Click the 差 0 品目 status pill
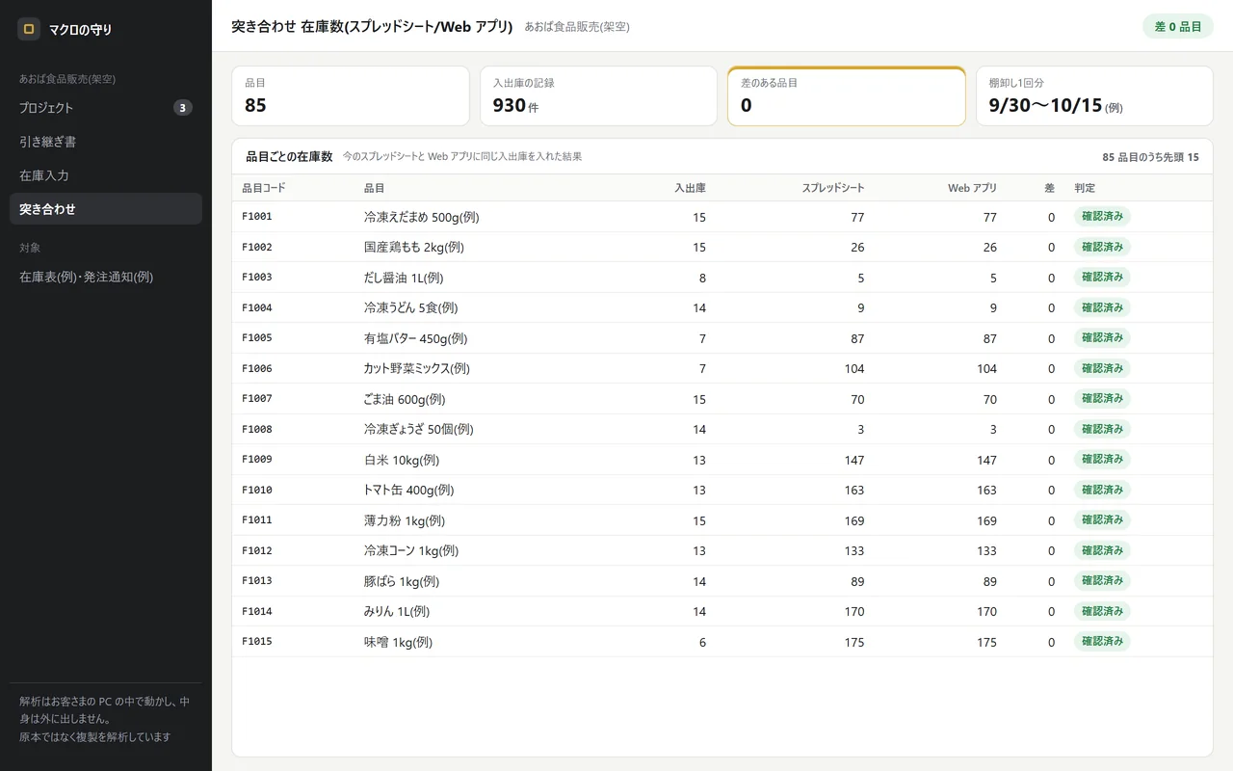 coord(1177,27)
